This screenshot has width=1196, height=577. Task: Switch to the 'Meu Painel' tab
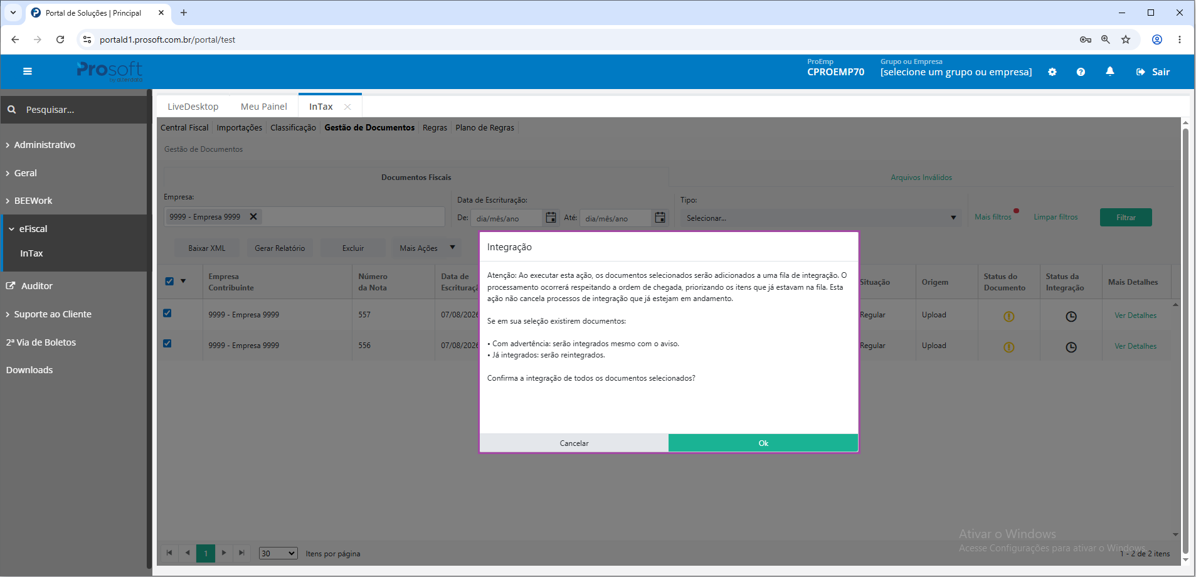(x=264, y=107)
